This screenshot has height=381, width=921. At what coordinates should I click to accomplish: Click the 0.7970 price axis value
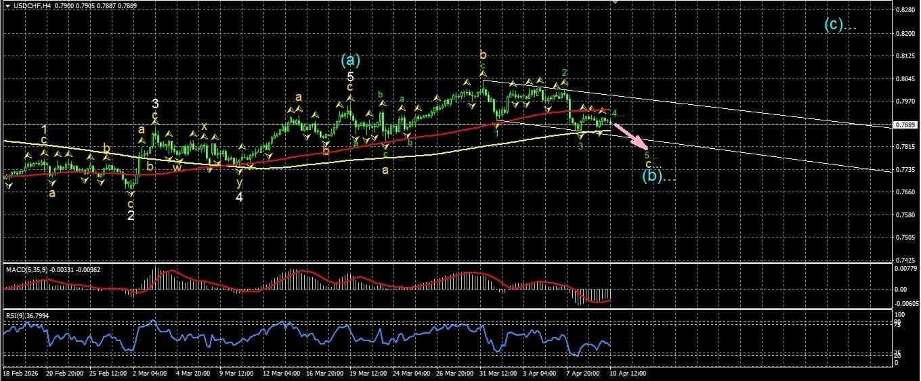(905, 102)
